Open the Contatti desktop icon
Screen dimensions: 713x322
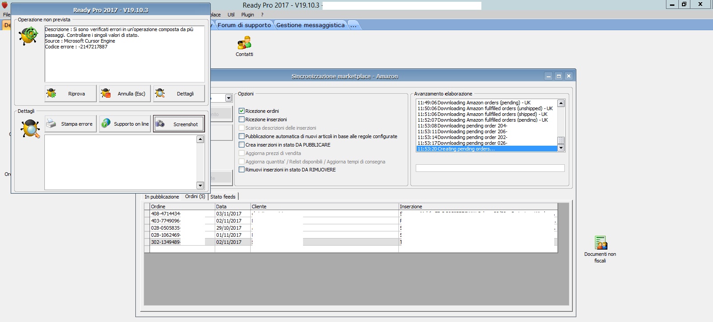(244, 47)
